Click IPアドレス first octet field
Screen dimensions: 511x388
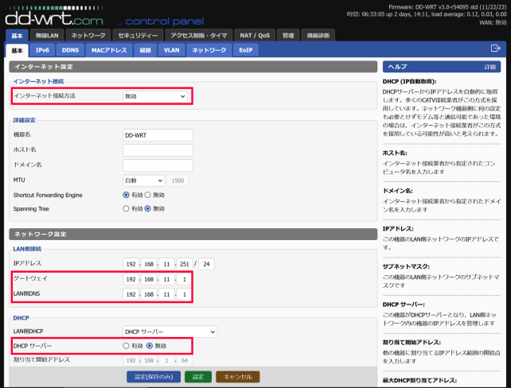131,264
